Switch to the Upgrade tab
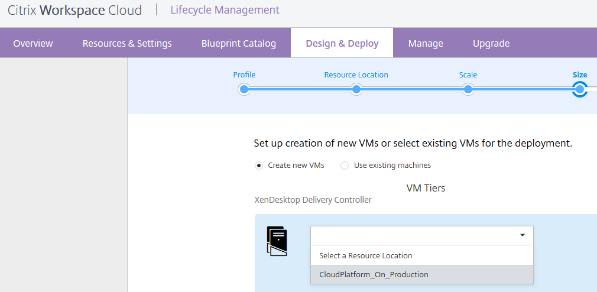 coord(491,43)
